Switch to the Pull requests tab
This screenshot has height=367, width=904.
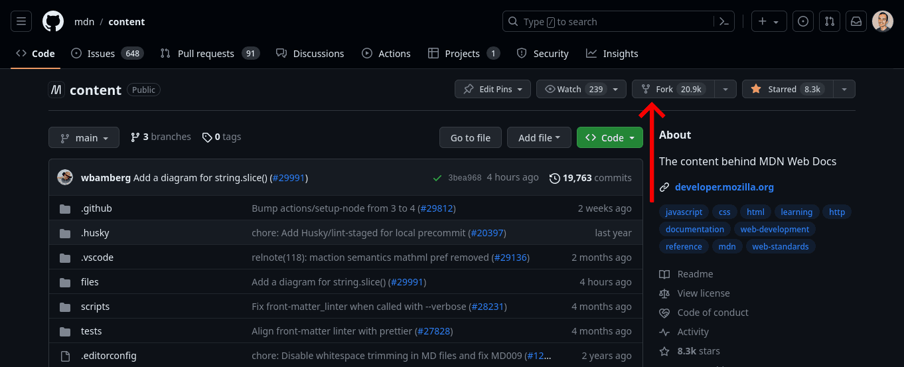210,53
